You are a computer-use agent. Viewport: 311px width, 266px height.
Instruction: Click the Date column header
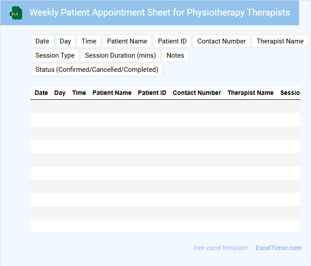[x=41, y=93]
